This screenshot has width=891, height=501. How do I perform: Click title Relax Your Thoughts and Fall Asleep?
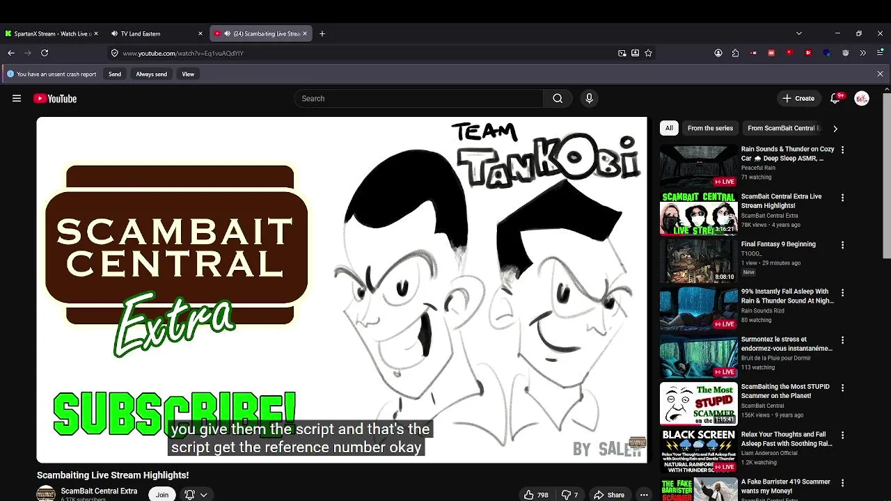(x=787, y=439)
